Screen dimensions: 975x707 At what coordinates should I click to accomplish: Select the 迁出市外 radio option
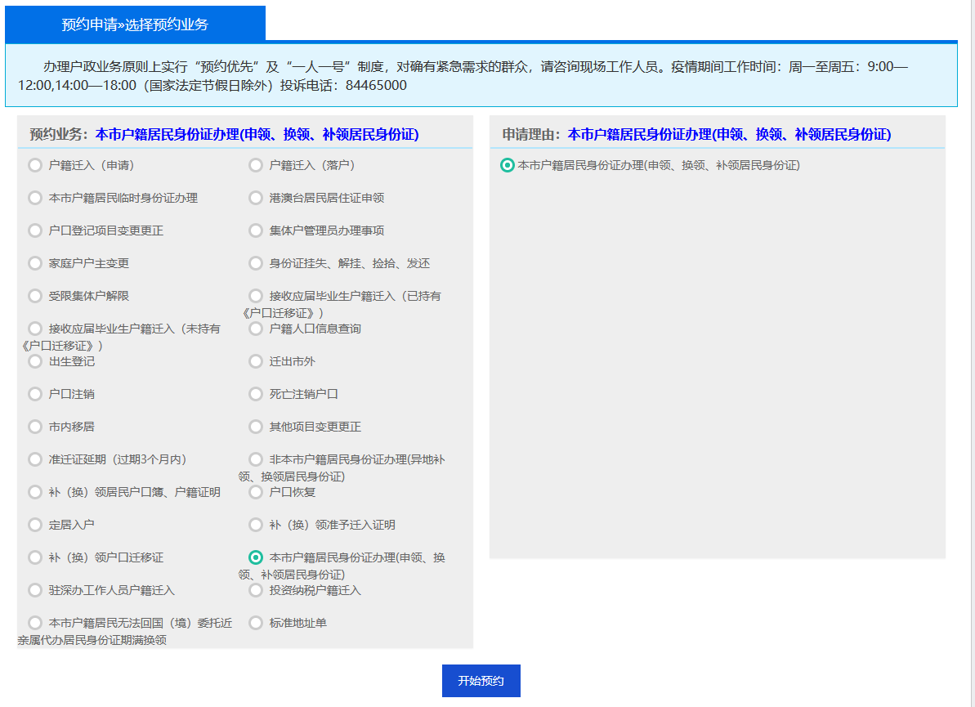(x=256, y=361)
